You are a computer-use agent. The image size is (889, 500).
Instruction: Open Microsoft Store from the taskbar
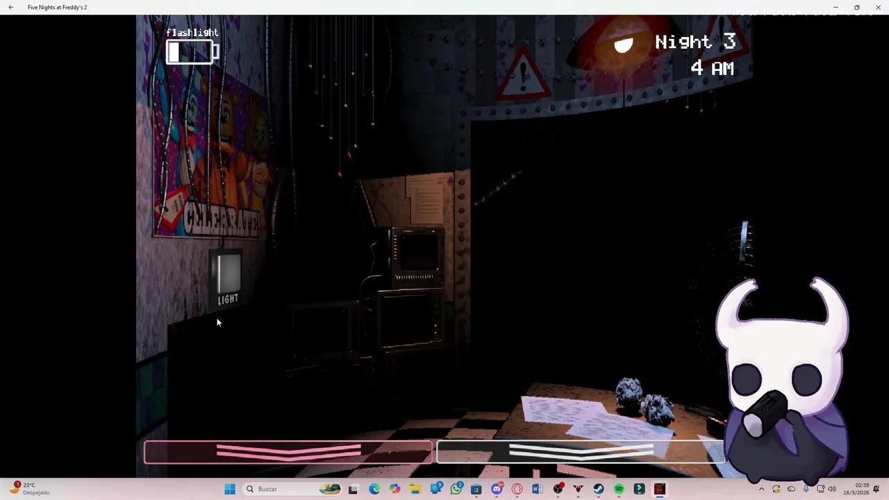tap(476, 489)
